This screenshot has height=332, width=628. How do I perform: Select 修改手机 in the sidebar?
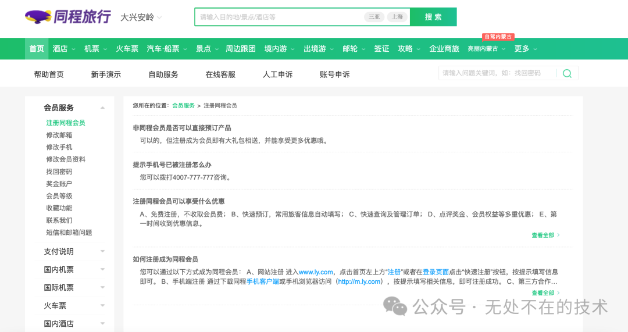[59, 147]
